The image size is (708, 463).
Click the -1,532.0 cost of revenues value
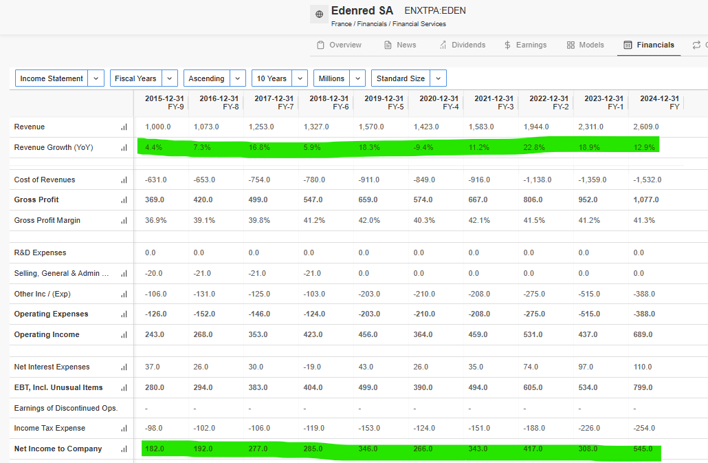(647, 180)
